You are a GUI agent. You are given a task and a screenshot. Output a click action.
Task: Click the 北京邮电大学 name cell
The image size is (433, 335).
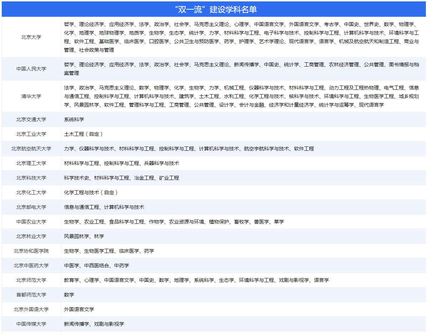click(x=31, y=207)
